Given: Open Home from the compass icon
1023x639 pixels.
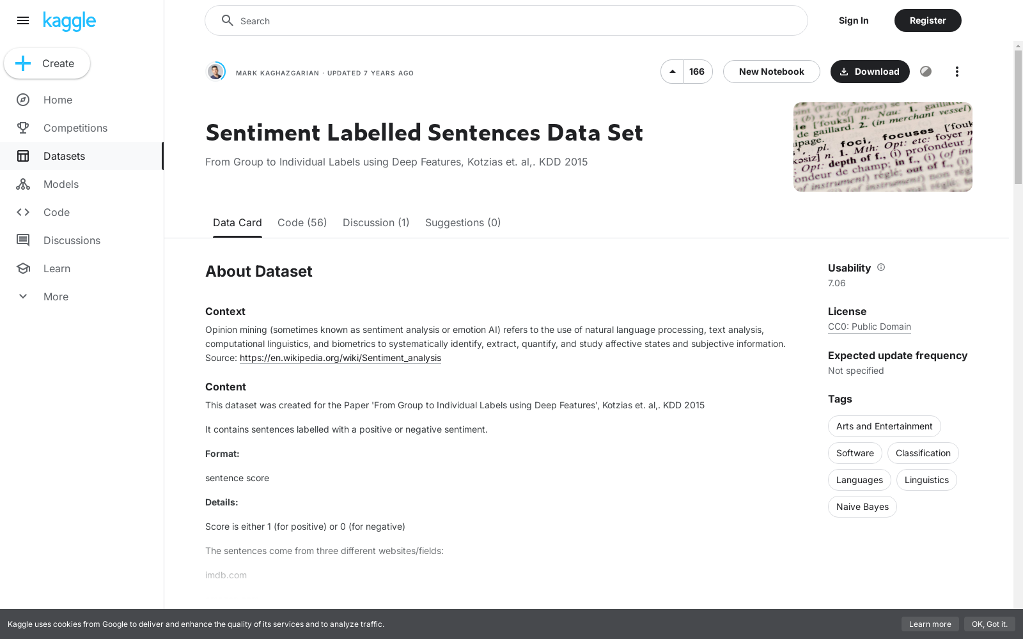Looking at the screenshot, I should click(23, 100).
